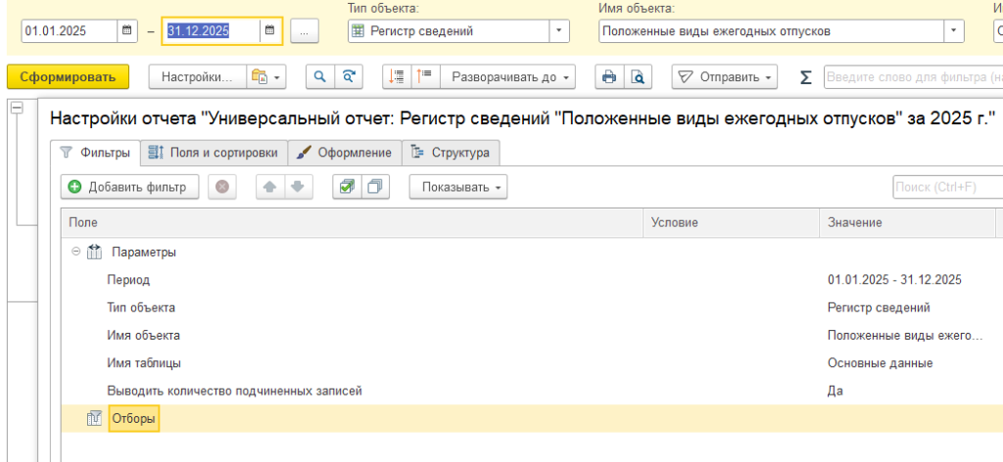The width and height of the screenshot is (1003, 462).
Task: Click the Добавить фильтр button
Action: coord(130,187)
